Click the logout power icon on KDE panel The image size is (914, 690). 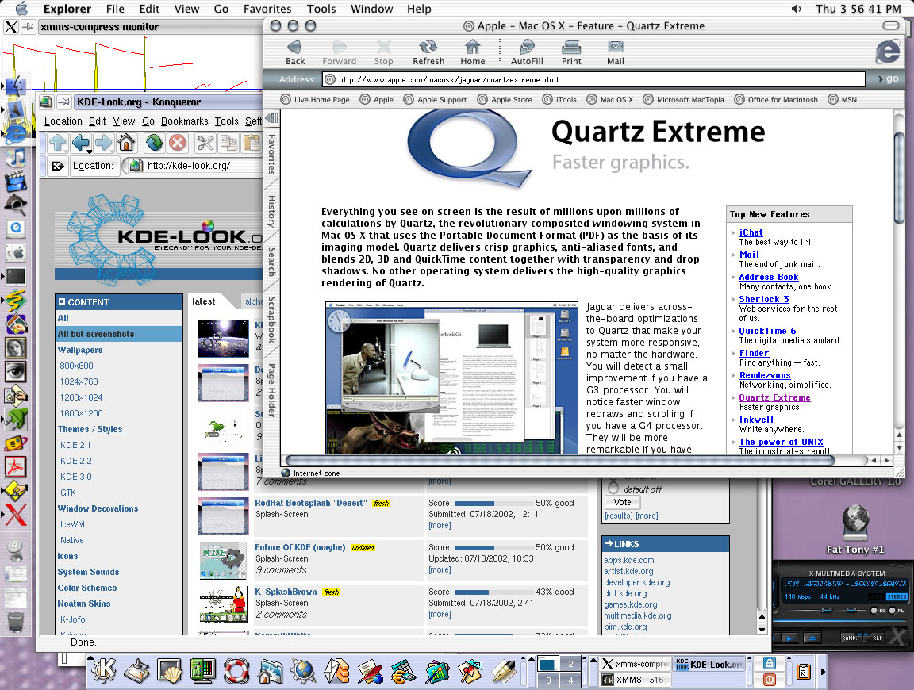pyautogui.click(x=770, y=680)
